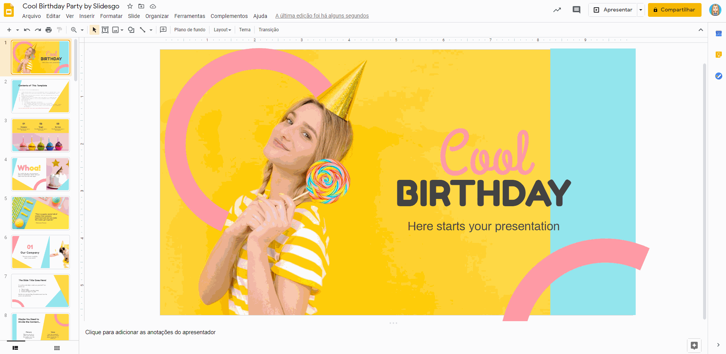
Task: Add a comment from toolbar
Action: (163, 30)
